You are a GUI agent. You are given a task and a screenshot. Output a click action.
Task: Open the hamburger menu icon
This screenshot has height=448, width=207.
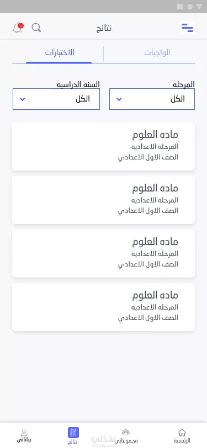188,28
